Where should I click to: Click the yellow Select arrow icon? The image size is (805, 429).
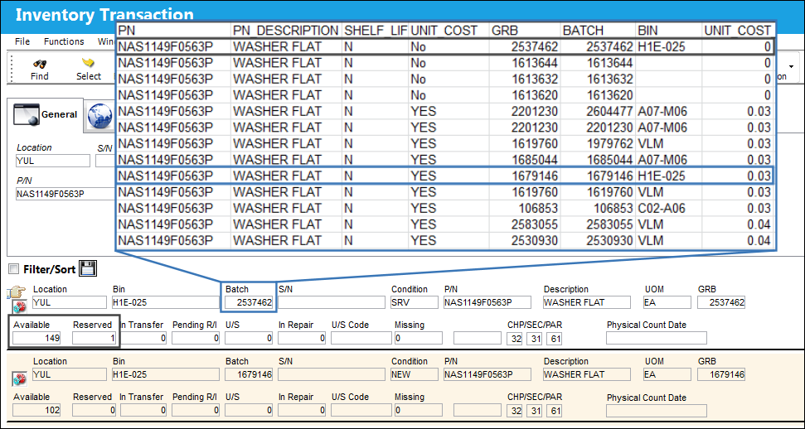(89, 63)
